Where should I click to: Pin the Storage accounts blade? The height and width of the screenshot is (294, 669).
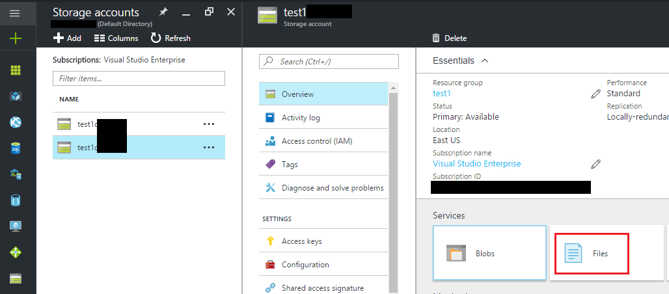coord(163,12)
